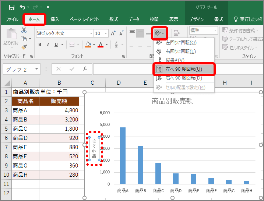Select 右へ 90 度回転(D) menu item
264x201 pixels.
point(184,78)
